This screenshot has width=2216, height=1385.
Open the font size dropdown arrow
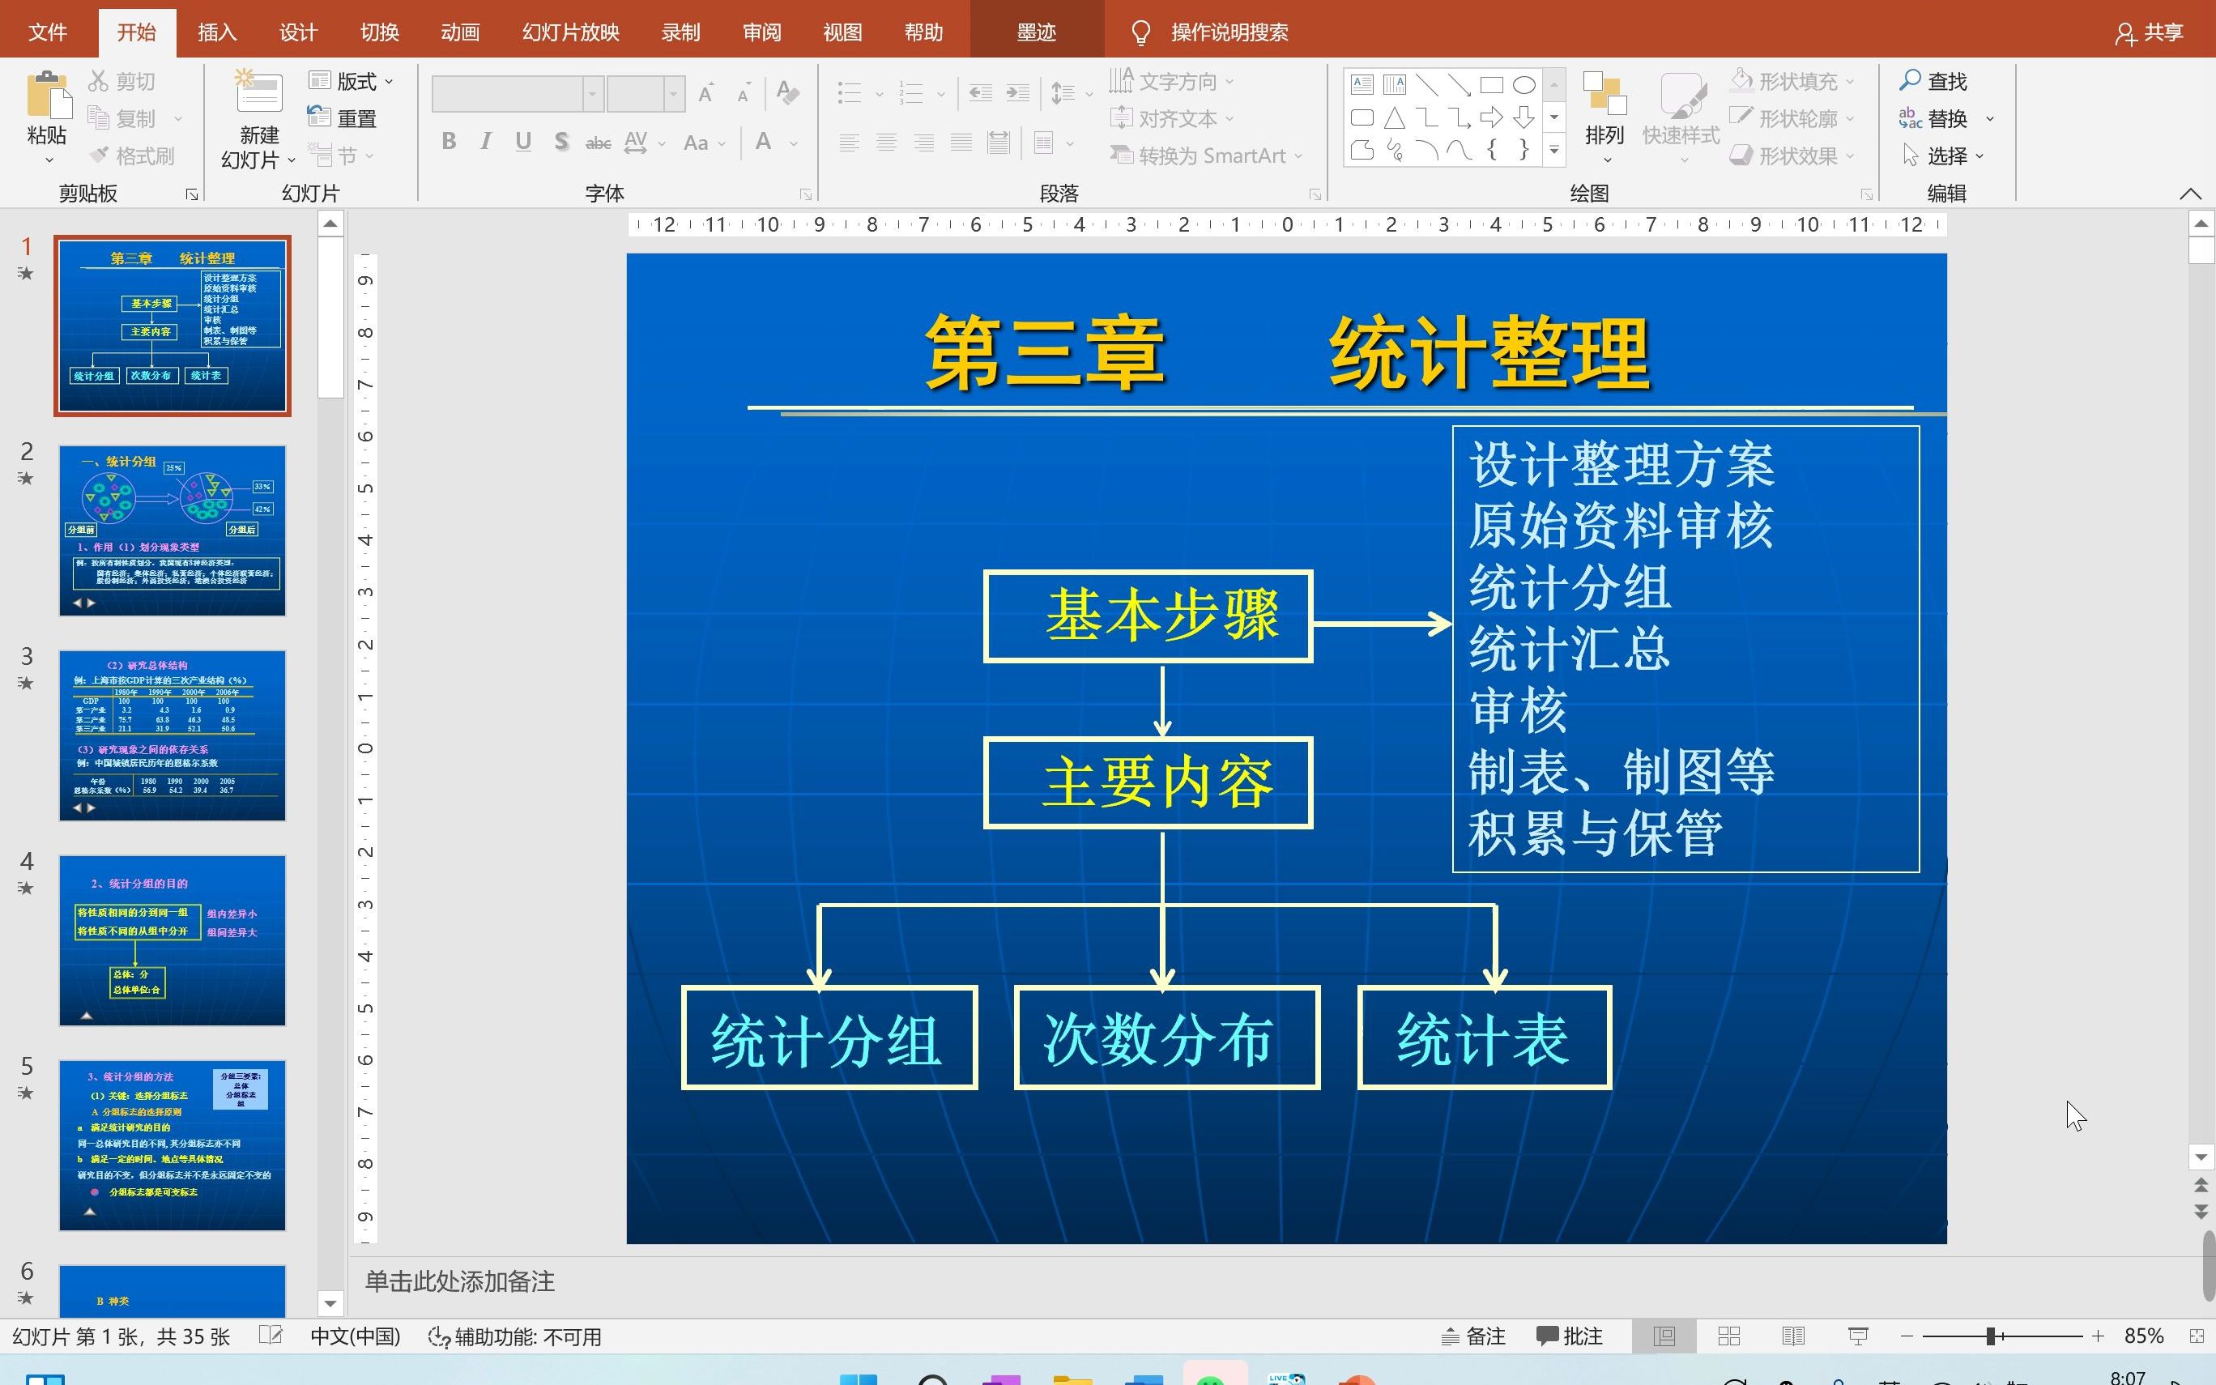click(674, 93)
